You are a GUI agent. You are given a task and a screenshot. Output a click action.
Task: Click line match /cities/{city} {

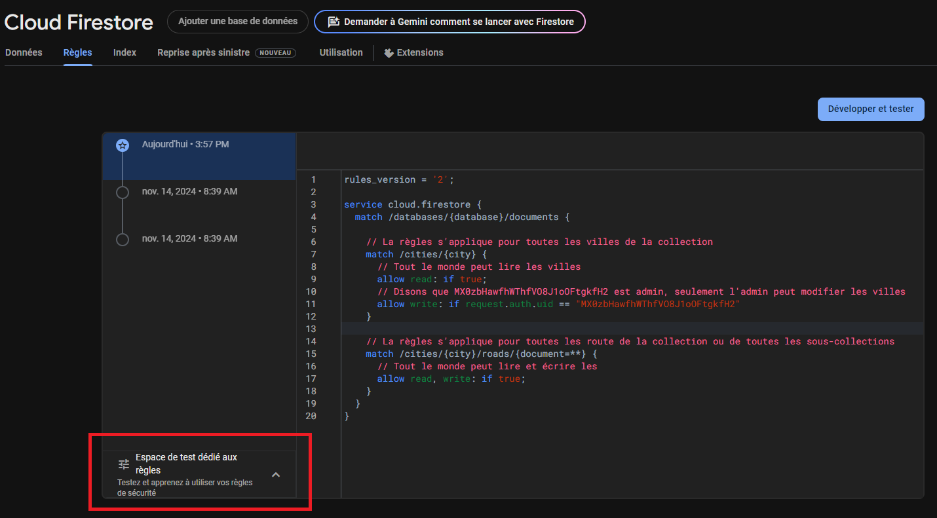click(x=427, y=254)
